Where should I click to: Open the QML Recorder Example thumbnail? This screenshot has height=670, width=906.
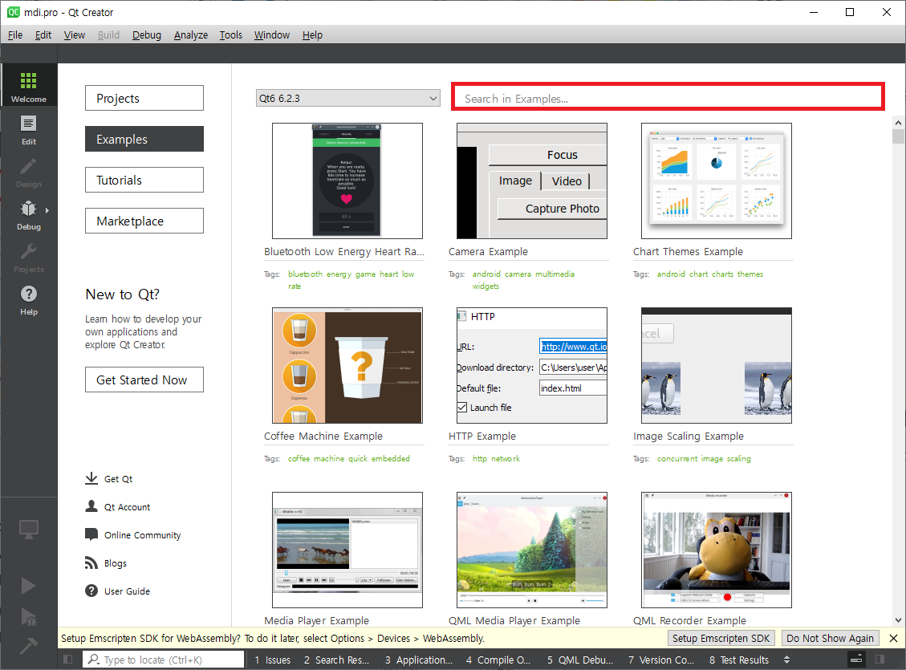[717, 550]
